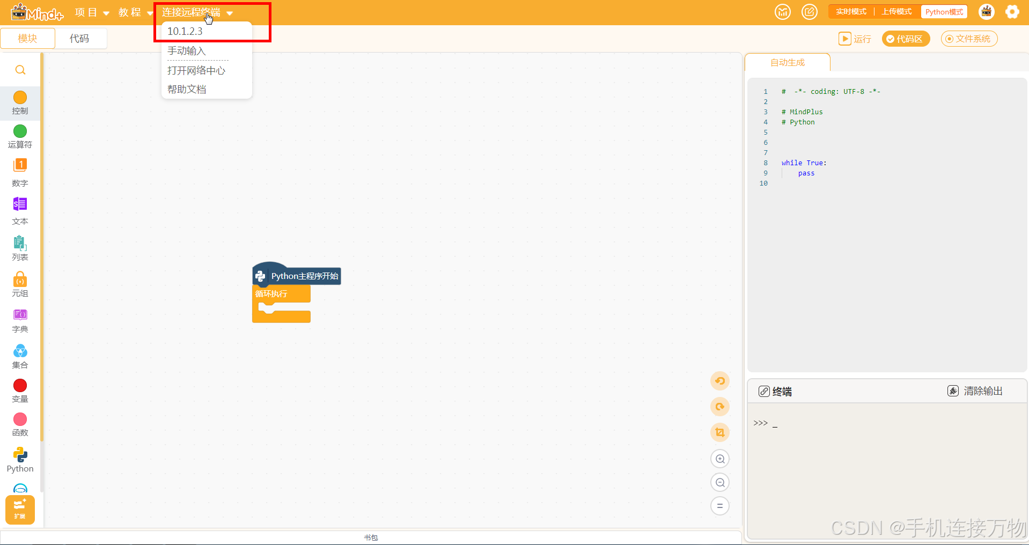Screen dimensions: 1029x545
Task: Click the 'while True:' code line
Action: point(804,163)
